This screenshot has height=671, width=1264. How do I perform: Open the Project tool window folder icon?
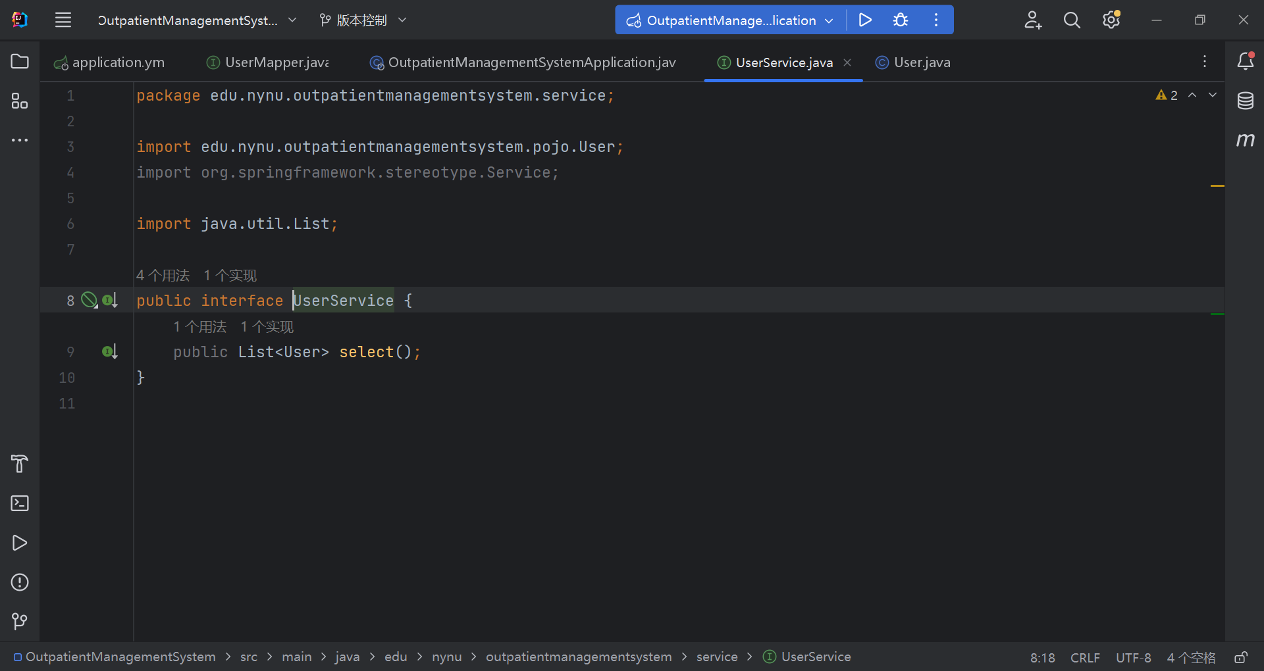(20, 62)
